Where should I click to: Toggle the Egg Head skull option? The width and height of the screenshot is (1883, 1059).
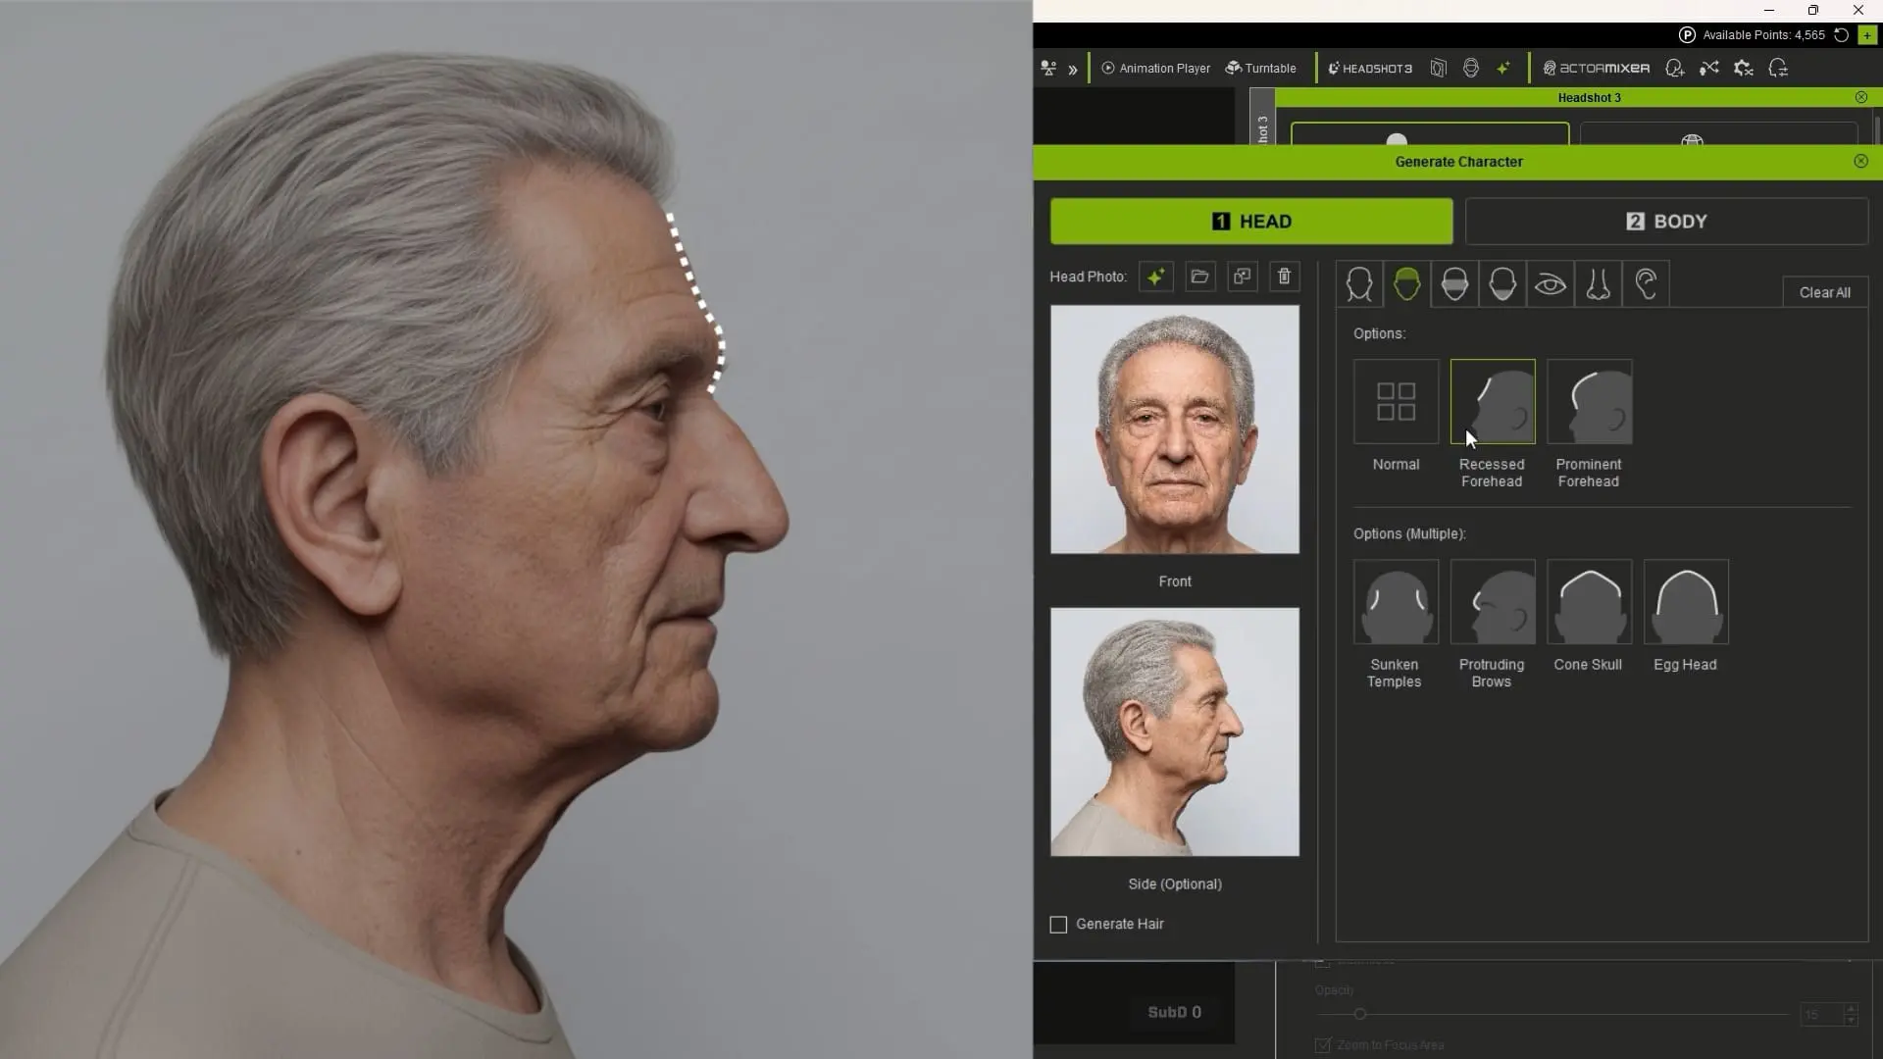click(1685, 602)
